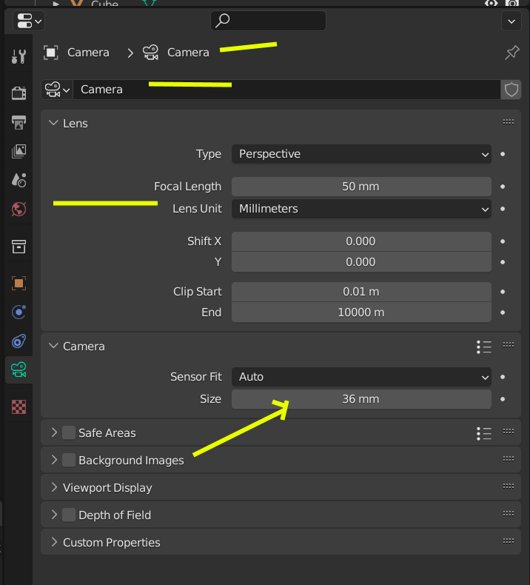Collapse the Lens panel

point(53,123)
